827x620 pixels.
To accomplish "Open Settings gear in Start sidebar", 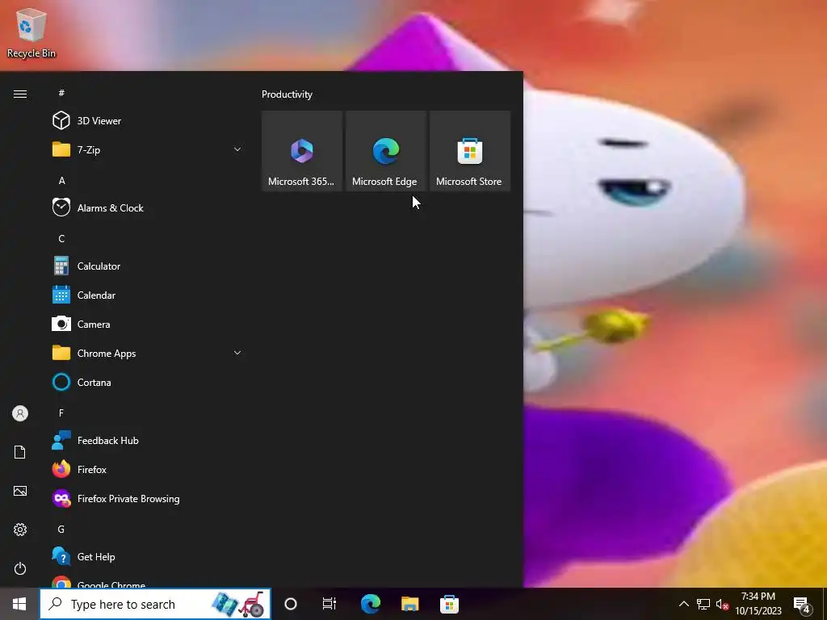I will [20, 530].
